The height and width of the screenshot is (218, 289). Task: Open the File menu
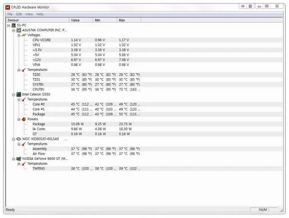pos(10,14)
